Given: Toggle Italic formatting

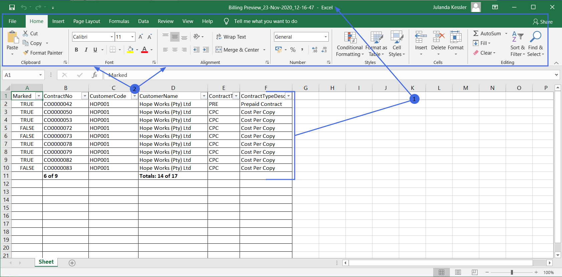Looking at the screenshot, I should pos(86,50).
